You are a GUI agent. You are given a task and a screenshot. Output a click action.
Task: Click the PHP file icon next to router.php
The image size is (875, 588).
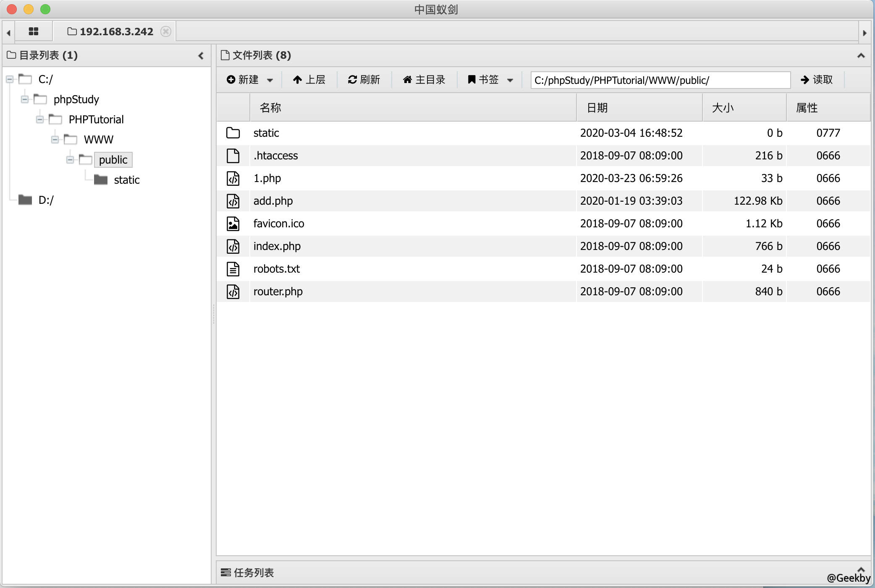click(233, 291)
